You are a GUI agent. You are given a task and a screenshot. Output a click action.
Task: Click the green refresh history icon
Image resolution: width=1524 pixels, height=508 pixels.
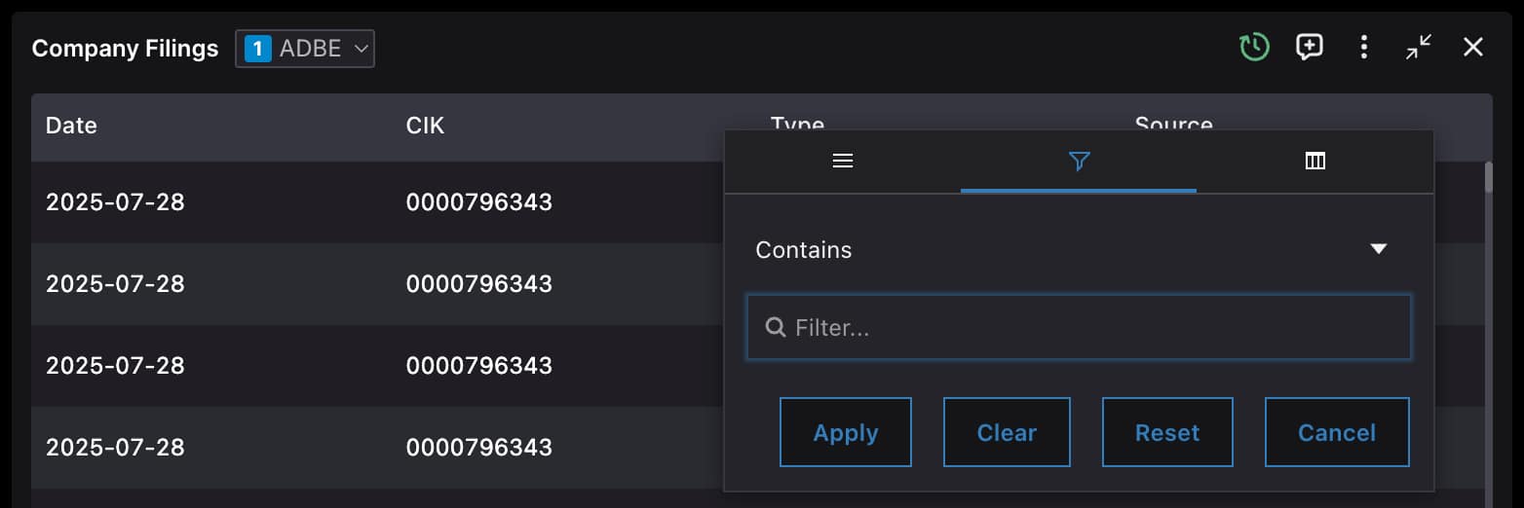(1254, 47)
